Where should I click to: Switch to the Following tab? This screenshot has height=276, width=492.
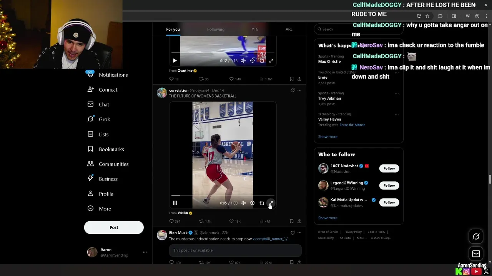tap(216, 29)
